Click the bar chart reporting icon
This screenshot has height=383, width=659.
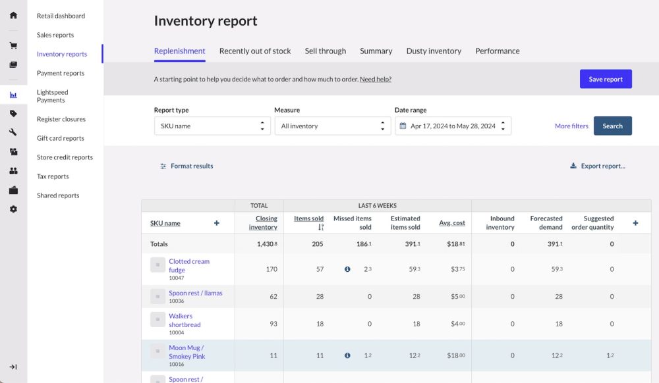pyautogui.click(x=12, y=94)
